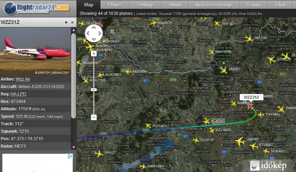The image size is (296, 172).
Task: Click the dot icon beside WZZ31Z title
Action: [x=66, y=22]
